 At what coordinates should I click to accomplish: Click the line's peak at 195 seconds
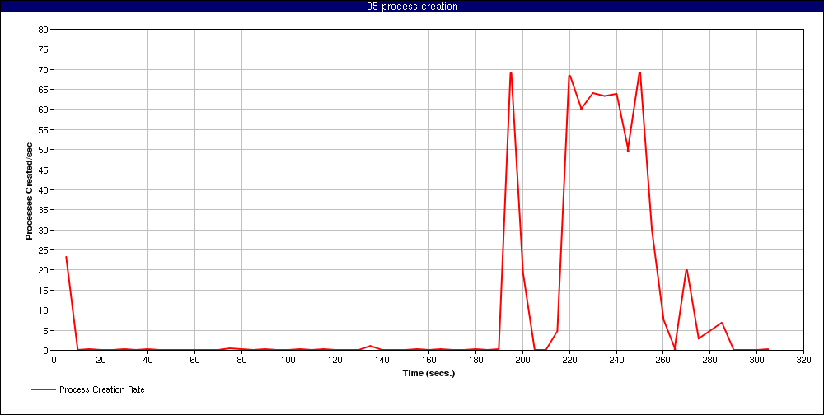511,73
